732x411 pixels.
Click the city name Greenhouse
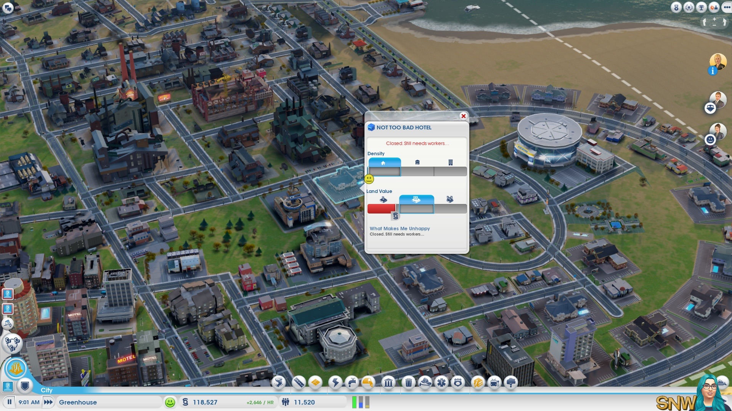point(78,402)
